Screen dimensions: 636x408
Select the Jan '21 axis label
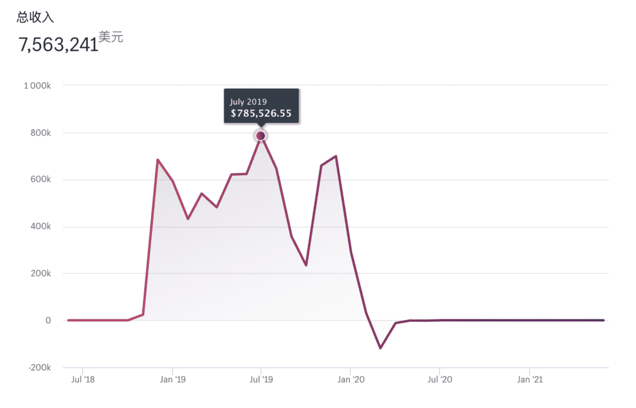point(530,379)
